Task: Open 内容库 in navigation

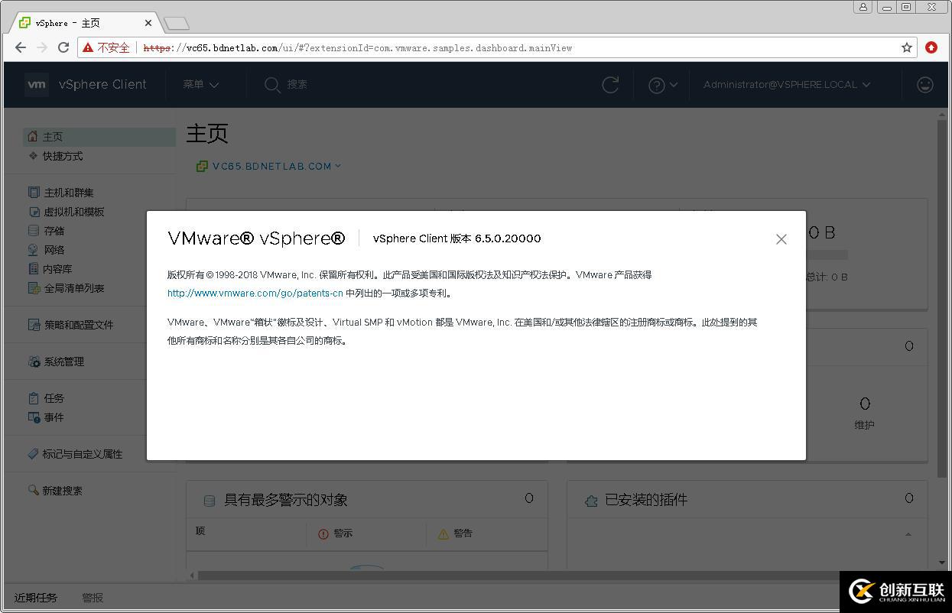Action: tap(57, 269)
